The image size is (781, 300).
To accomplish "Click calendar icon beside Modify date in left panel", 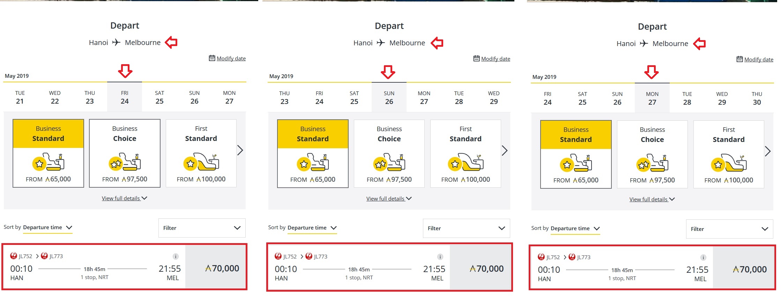I will coord(212,58).
